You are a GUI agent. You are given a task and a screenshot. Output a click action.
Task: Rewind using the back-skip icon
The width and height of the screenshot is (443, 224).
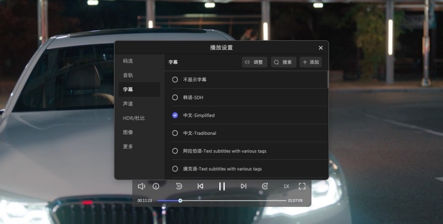pos(179,186)
